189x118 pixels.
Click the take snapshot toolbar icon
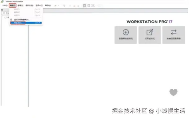[70, 6]
